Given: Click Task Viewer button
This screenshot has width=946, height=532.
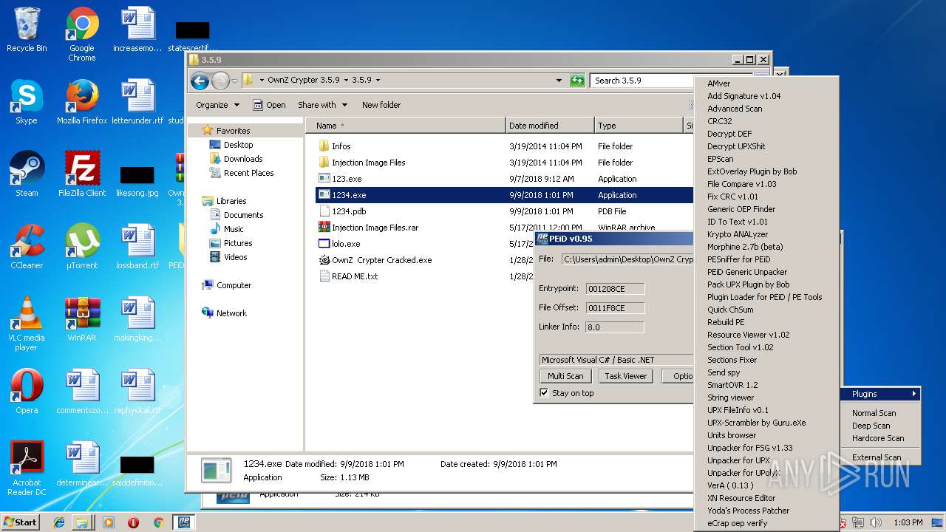Looking at the screenshot, I should coord(625,376).
